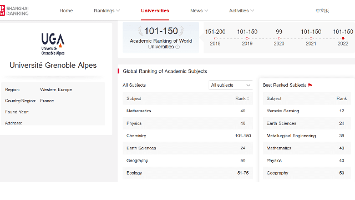Click the Subject header in All Subjects table
The height and width of the screenshot is (200, 355).
coord(134,98)
